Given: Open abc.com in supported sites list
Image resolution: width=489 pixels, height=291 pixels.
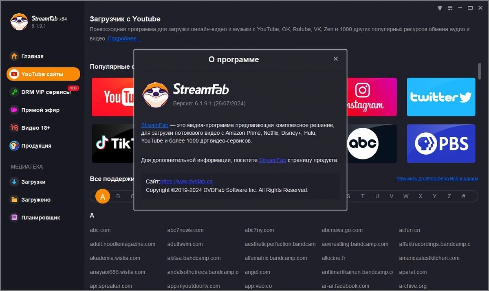Looking at the screenshot, I should [100, 230].
